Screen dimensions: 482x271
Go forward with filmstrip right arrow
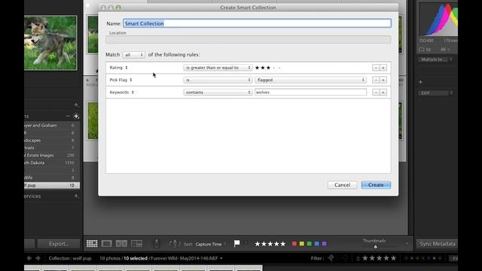(38, 258)
